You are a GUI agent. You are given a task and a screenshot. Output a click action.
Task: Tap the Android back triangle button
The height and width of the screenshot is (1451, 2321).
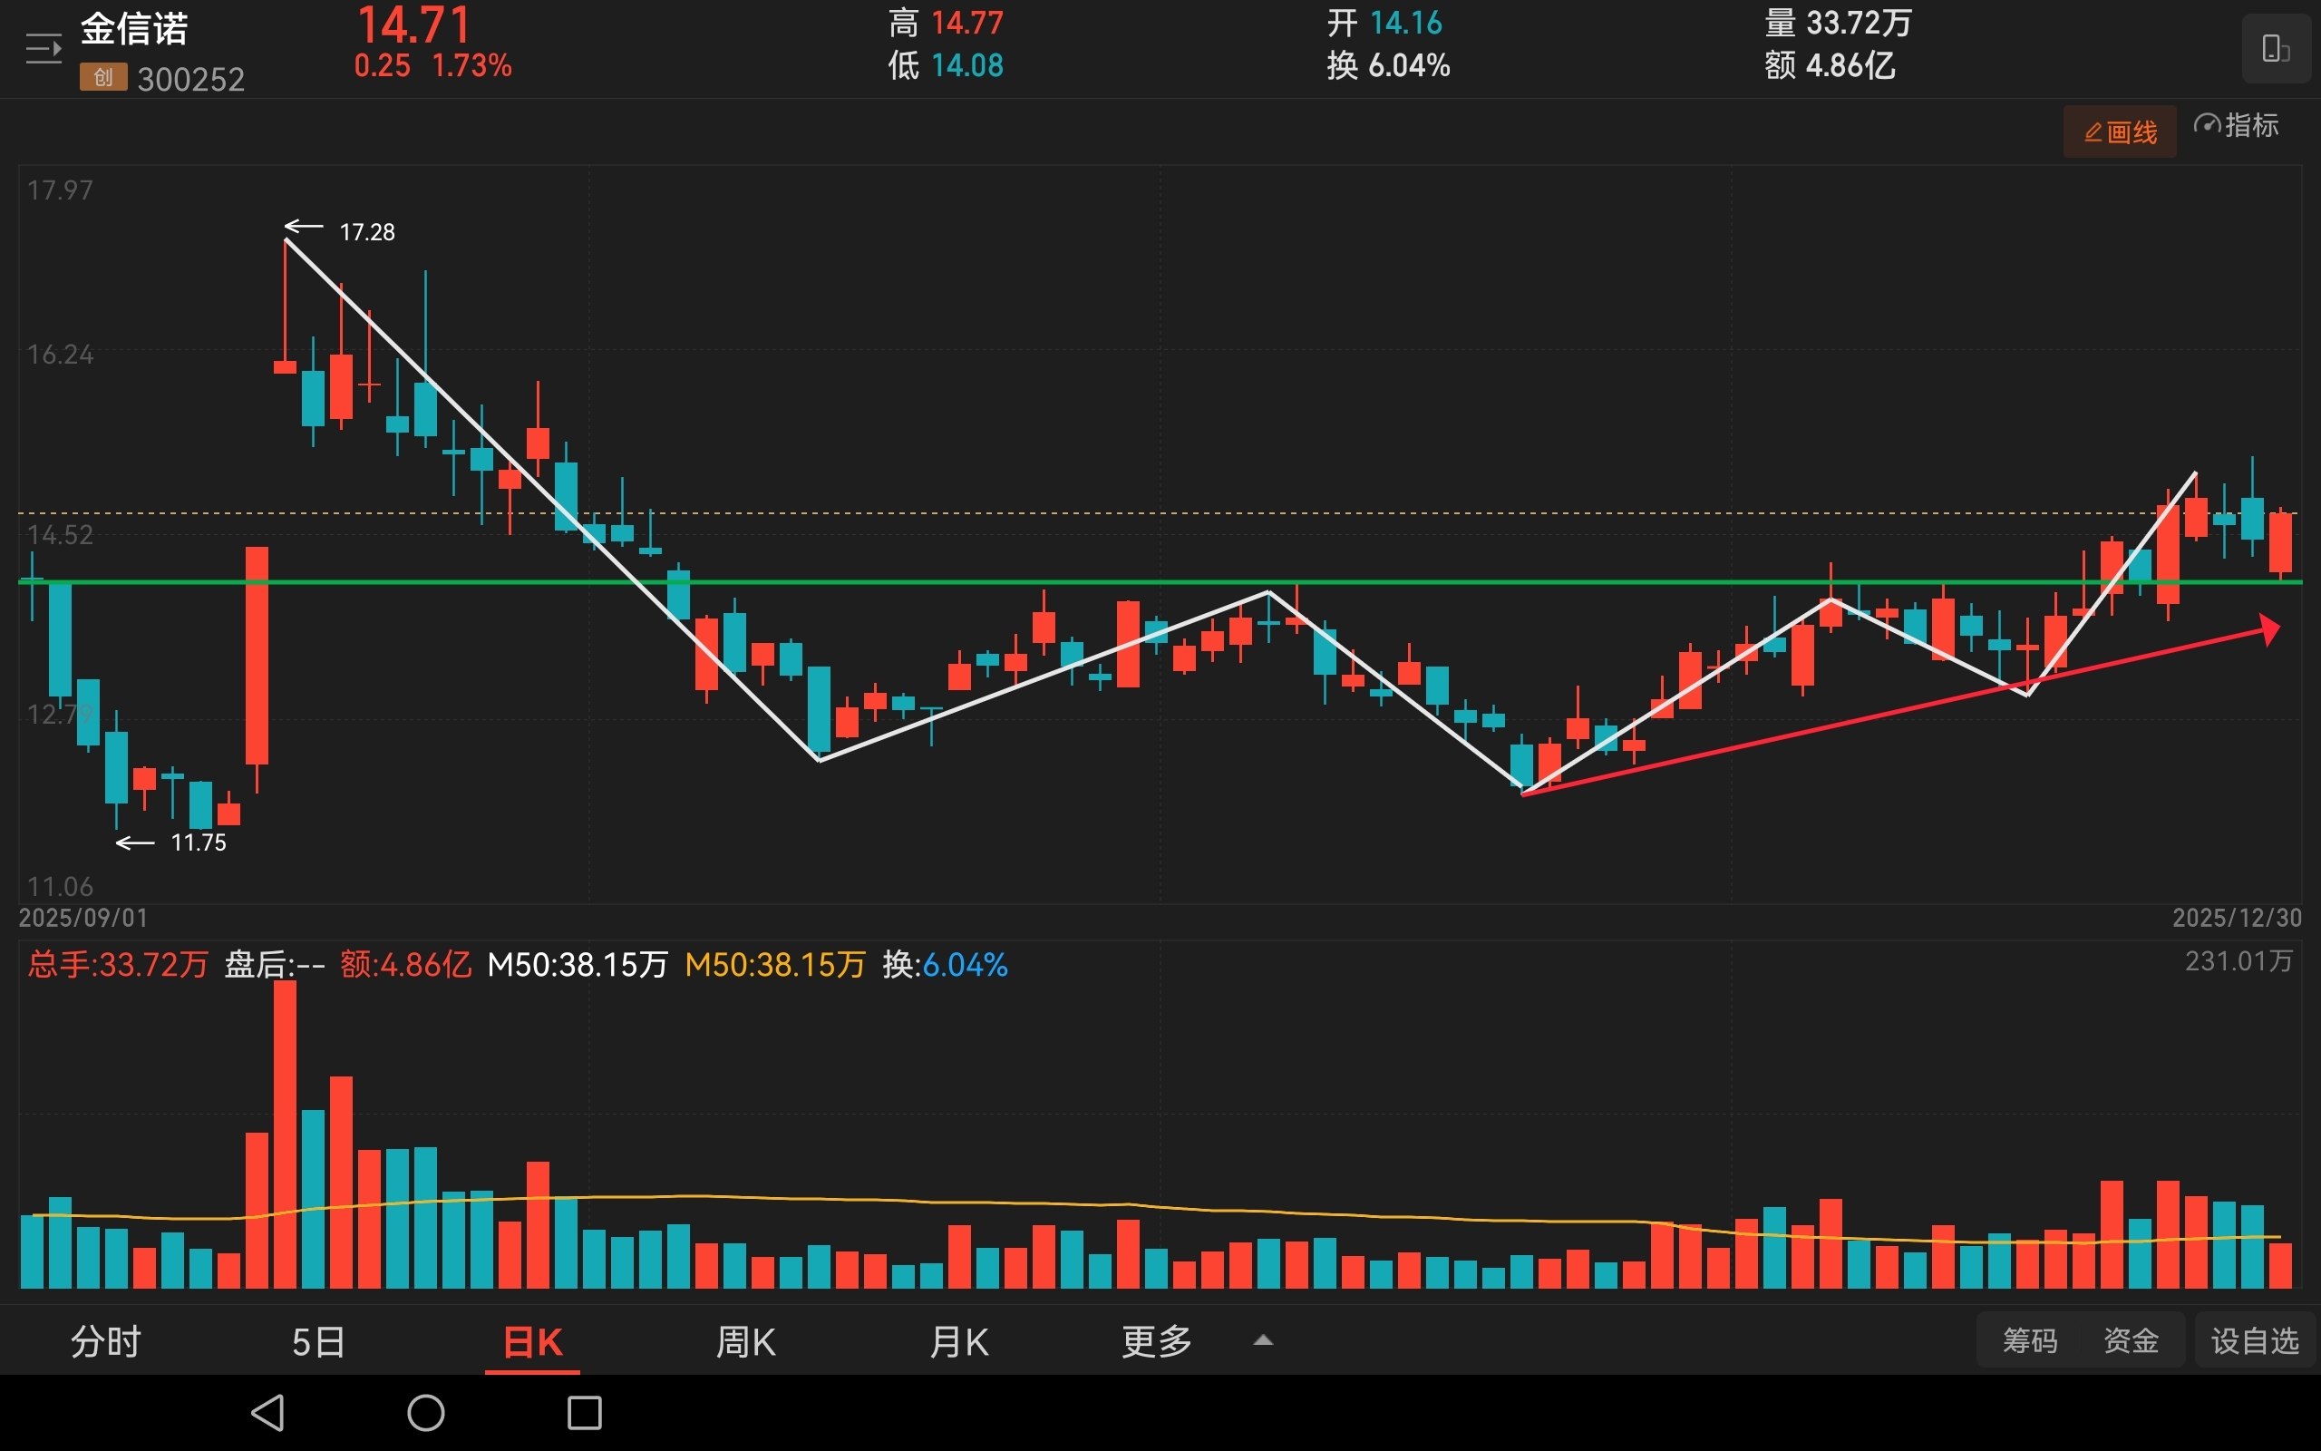tap(267, 1413)
